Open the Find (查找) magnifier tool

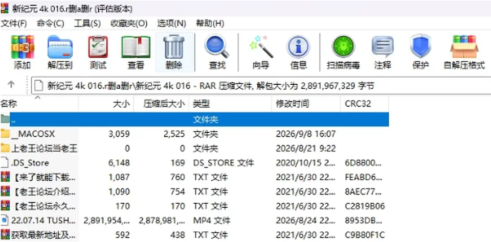217,47
